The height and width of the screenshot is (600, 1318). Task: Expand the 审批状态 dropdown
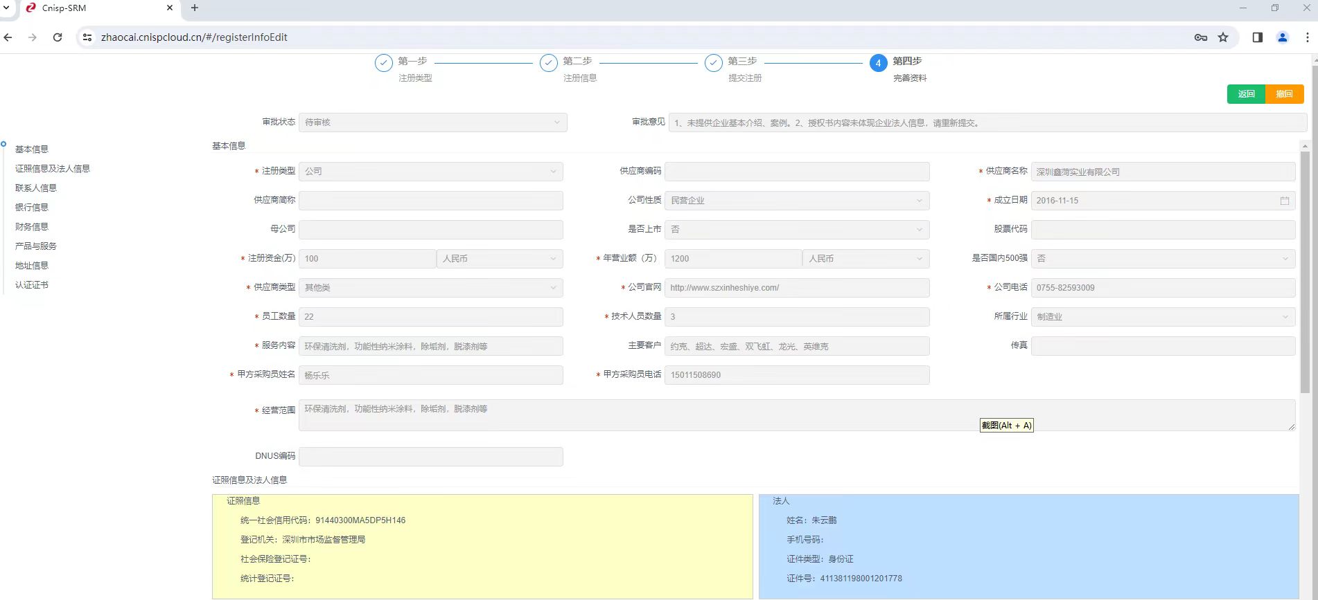pyautogui.click(x=433, y=122)
